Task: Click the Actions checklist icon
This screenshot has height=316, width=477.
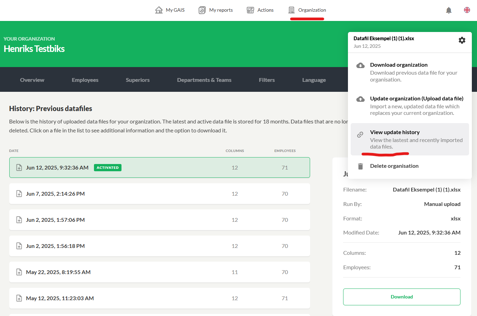Action: click(x=250, y=10)
